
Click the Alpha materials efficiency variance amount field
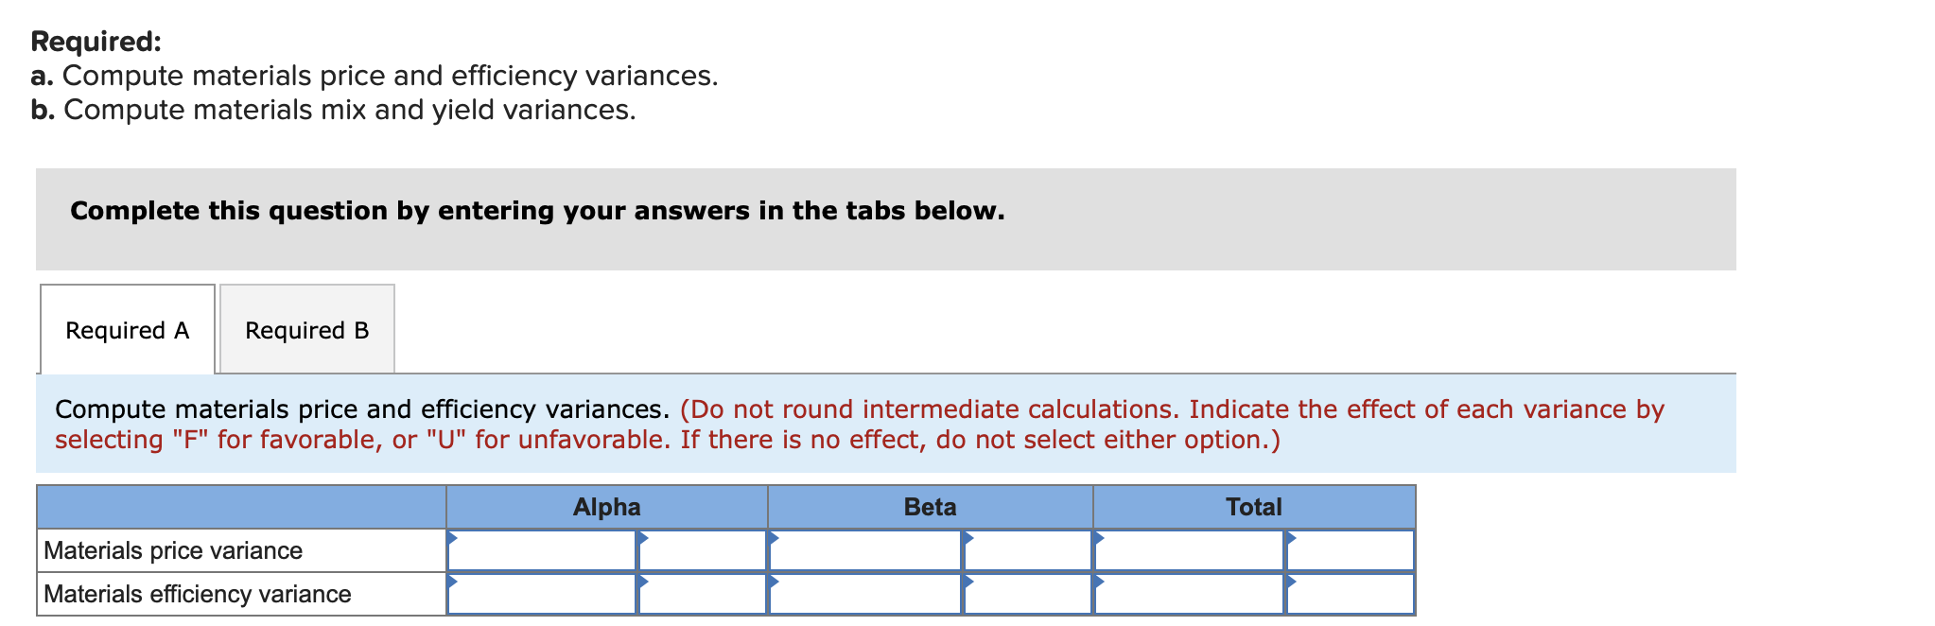point(539,594)
